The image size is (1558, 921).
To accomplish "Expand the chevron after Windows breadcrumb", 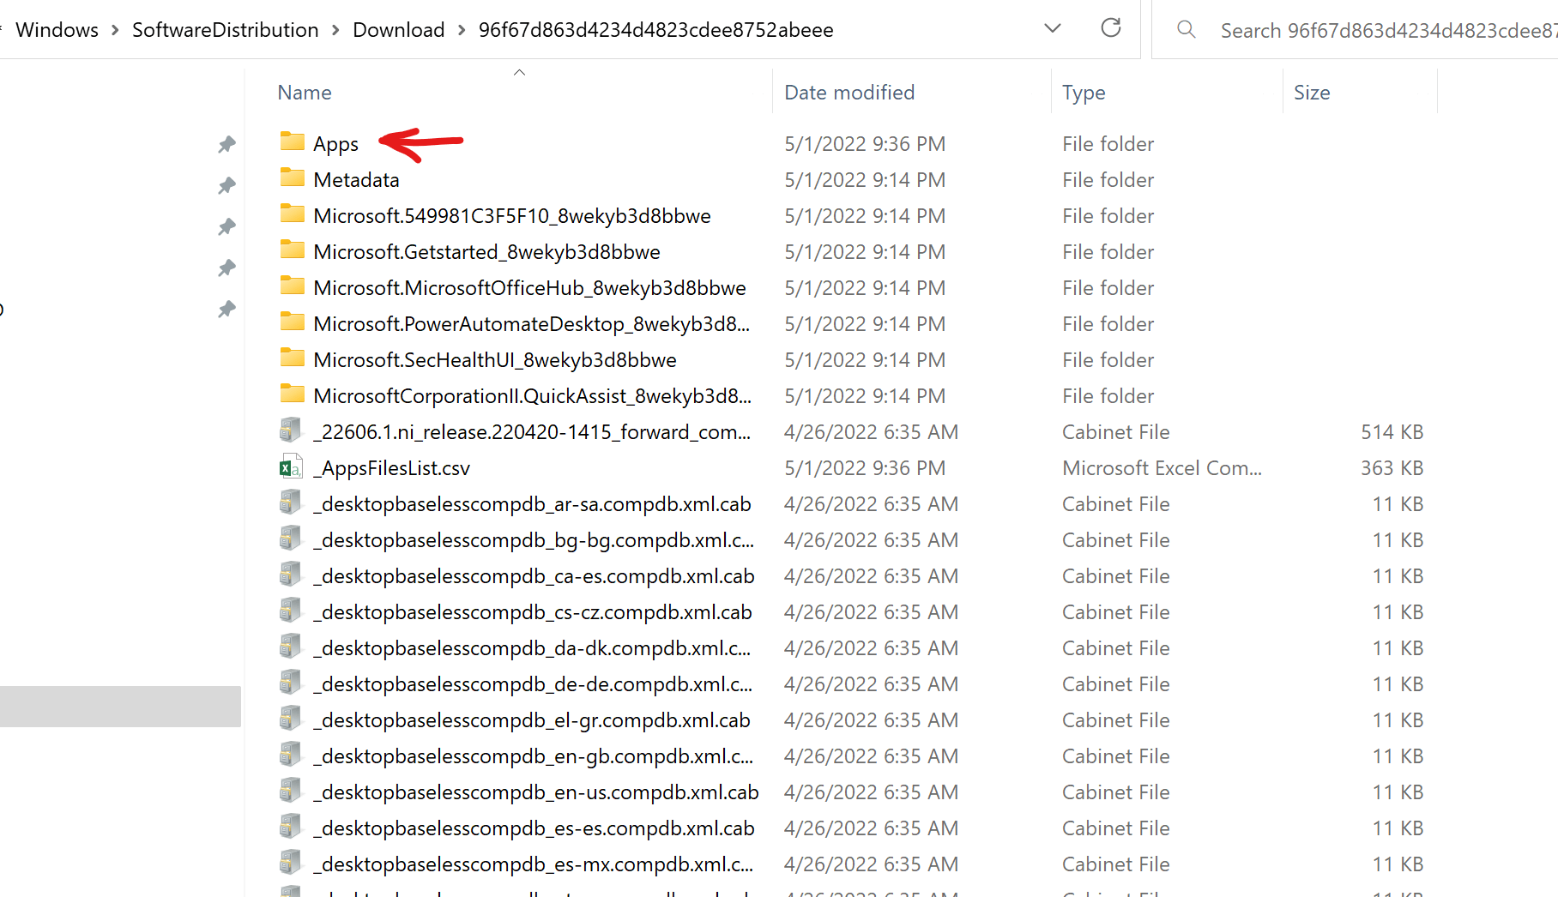I will pyautogui.click(x=115, y=30).
